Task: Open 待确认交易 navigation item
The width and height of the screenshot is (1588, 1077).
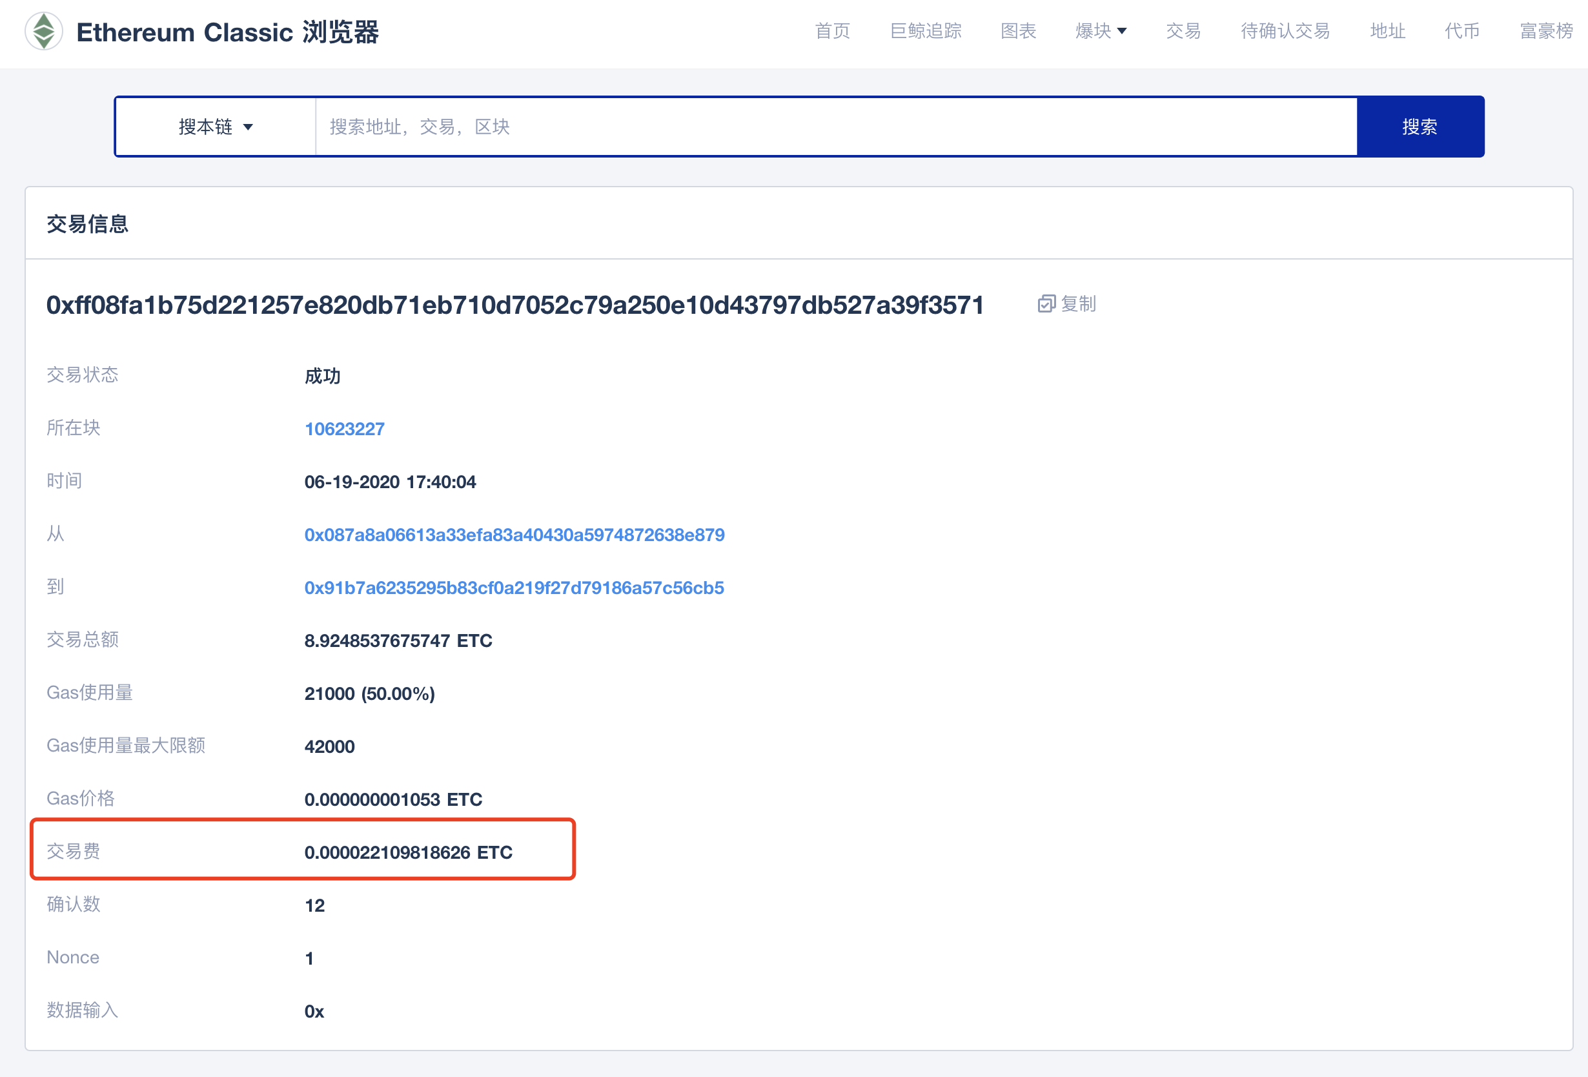Action: (x=1285, y=31)
